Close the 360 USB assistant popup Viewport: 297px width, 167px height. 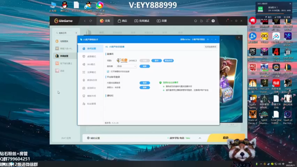[290, 4]
